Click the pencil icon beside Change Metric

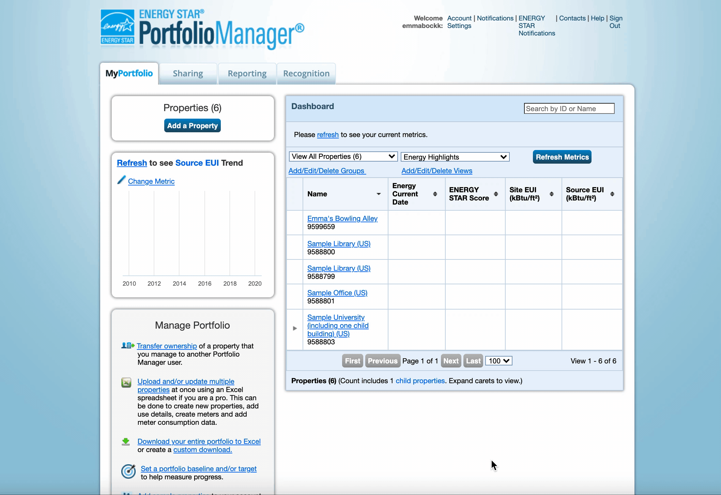coord(122,180)
